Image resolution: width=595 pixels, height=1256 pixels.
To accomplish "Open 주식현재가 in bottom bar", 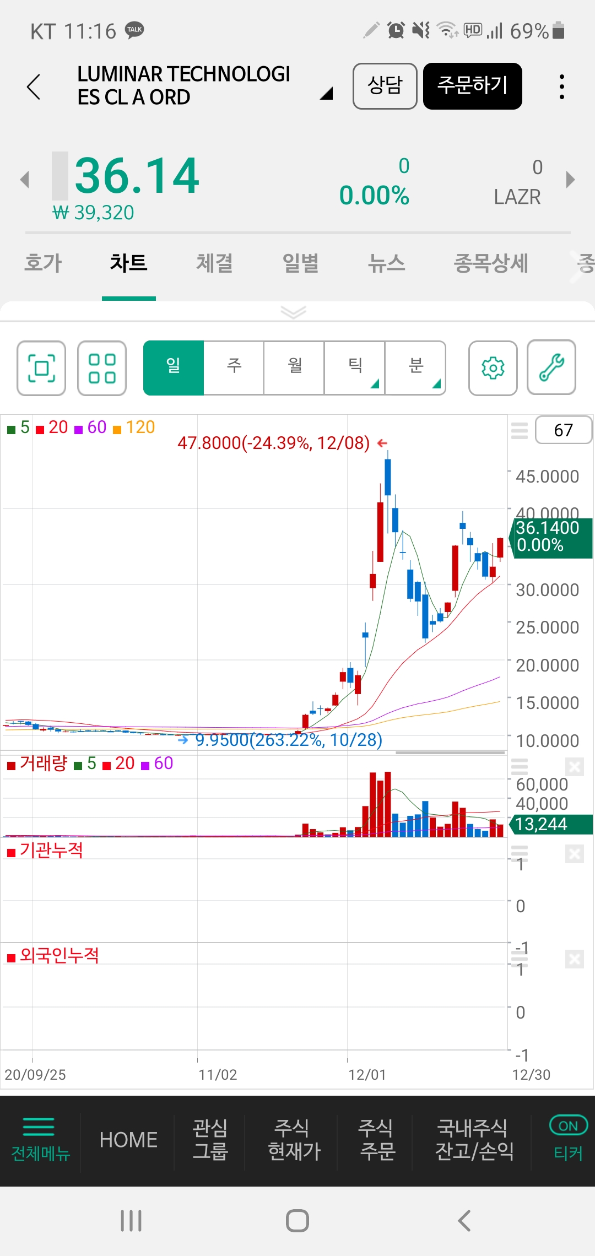I will point(294,1140).
